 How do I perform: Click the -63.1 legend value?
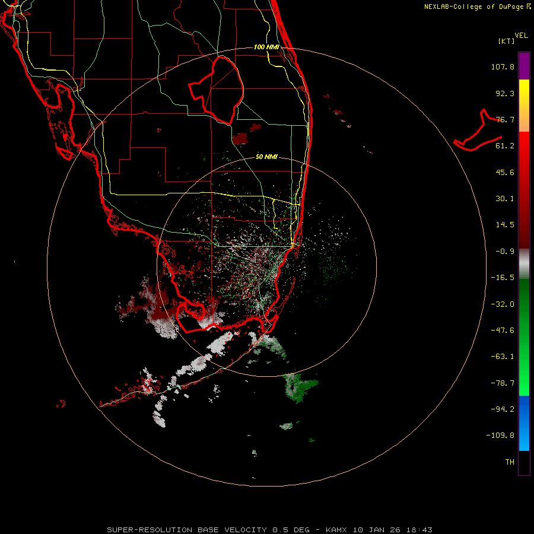503,357
